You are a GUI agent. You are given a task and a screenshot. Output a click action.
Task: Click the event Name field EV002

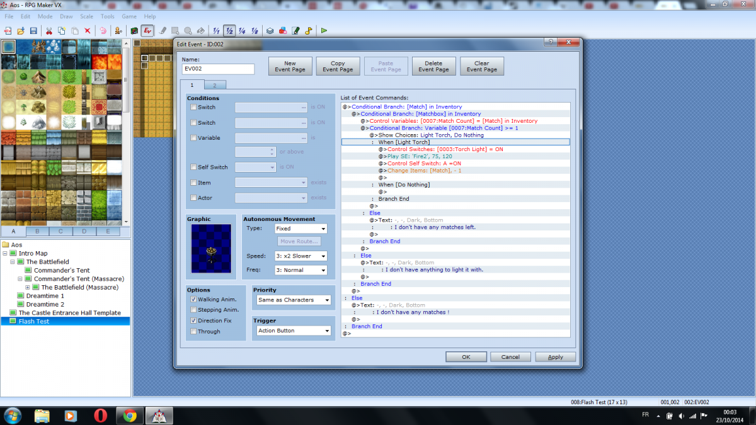point(218,69)
